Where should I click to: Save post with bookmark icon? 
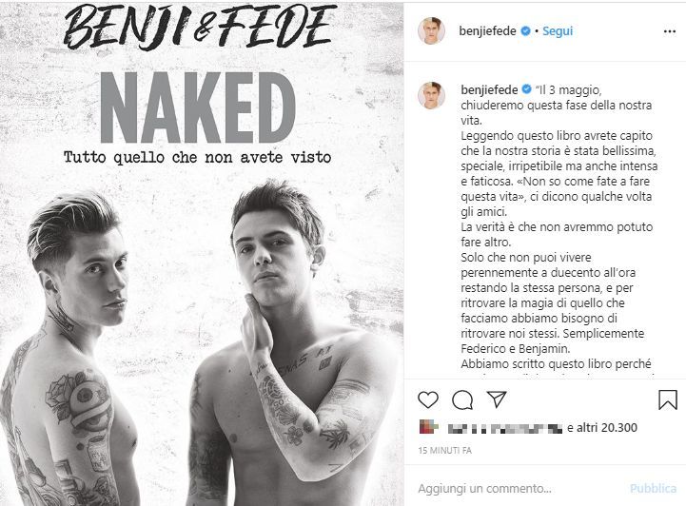[668, 399]
